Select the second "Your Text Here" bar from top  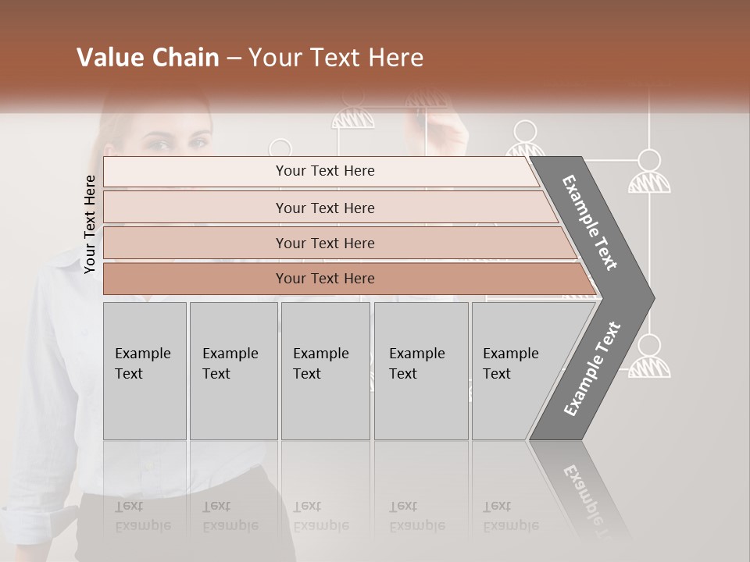[x=324, y=208]
